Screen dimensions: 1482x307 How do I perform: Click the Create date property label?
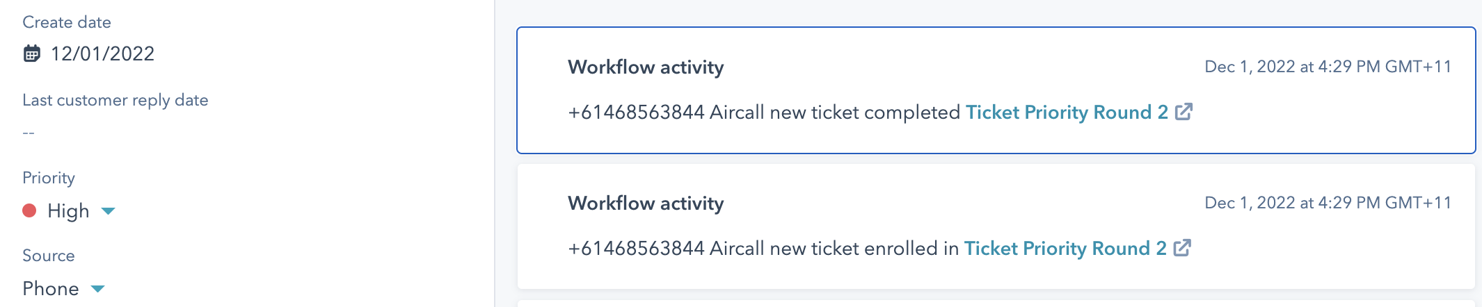point(67,22)
